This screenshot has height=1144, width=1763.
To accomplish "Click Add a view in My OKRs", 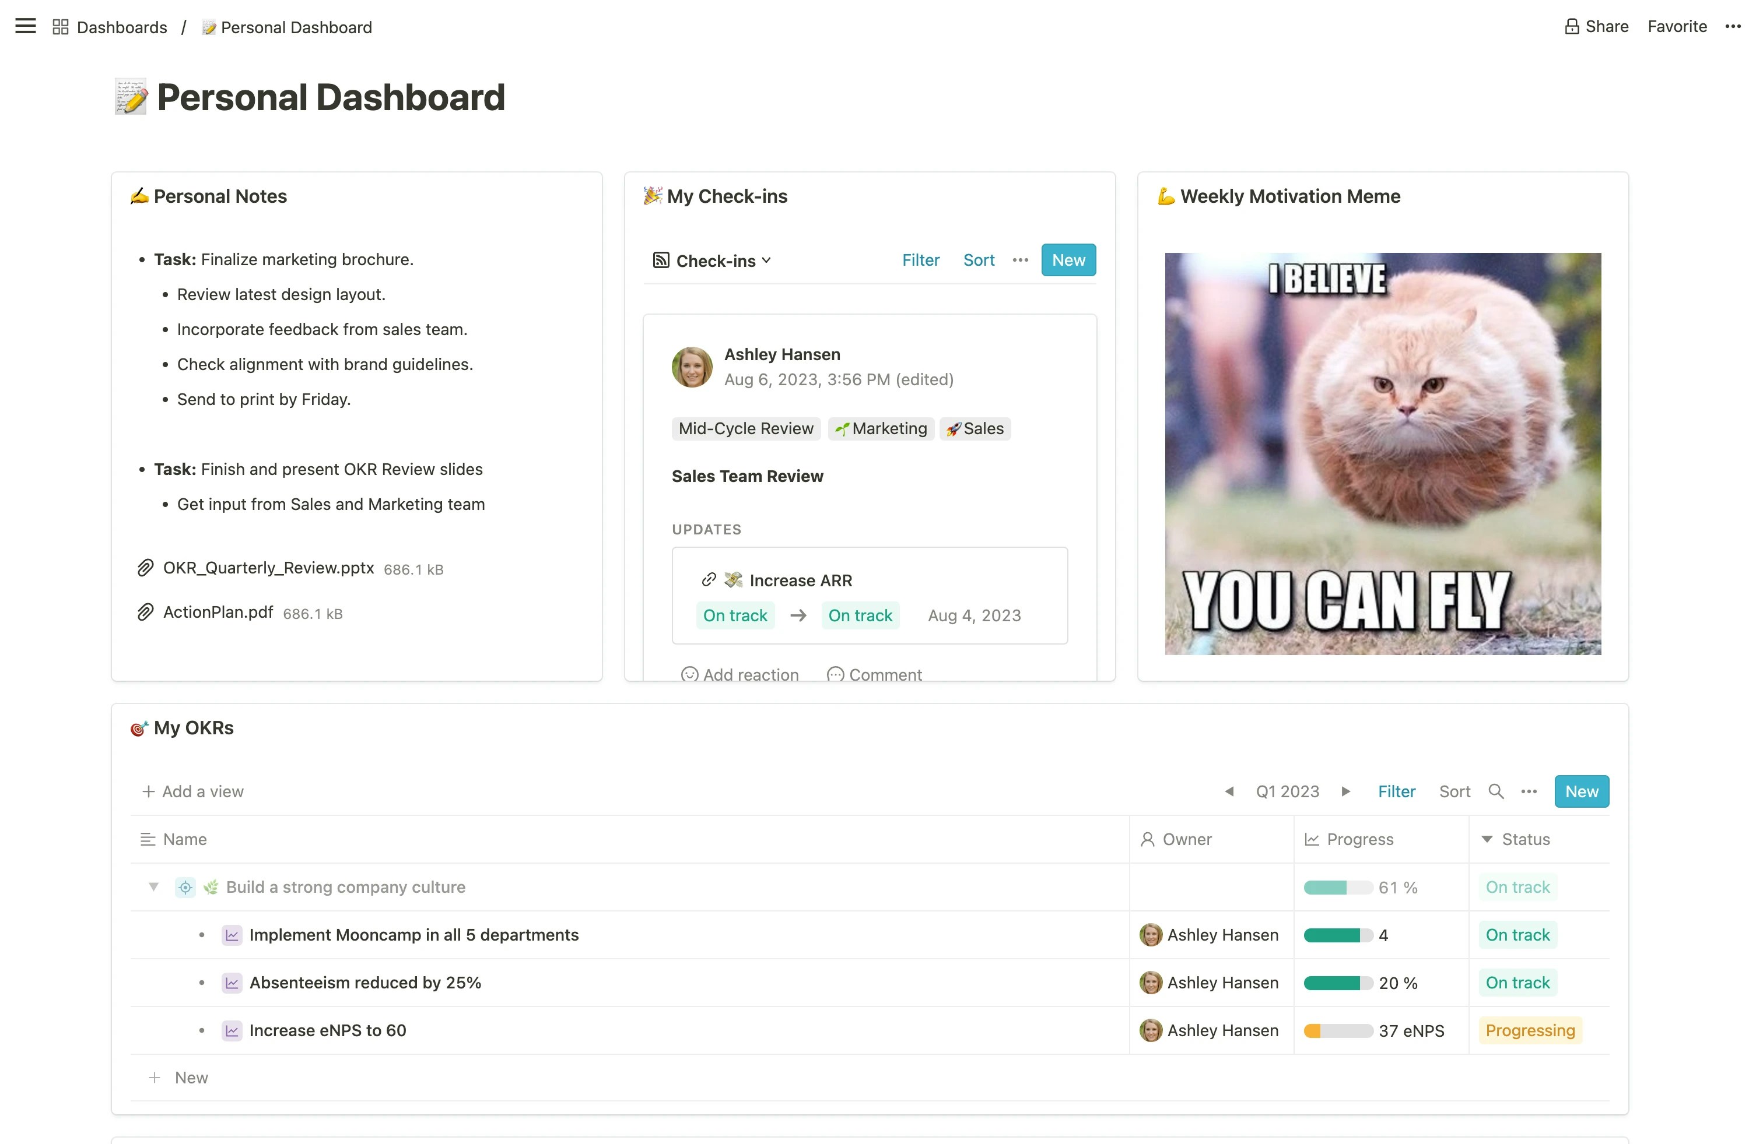I will pos(192,791).
